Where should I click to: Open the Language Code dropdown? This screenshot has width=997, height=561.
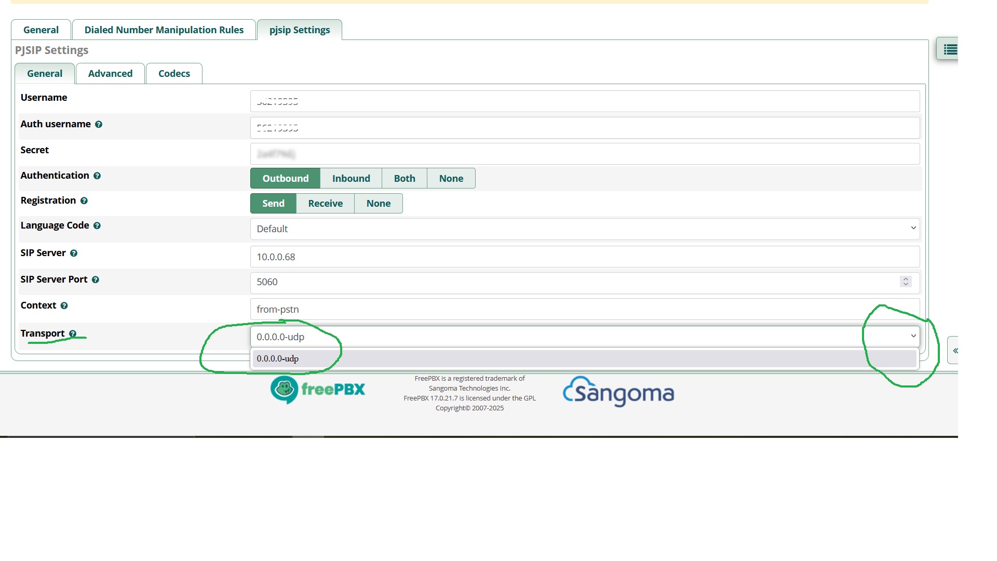(x=585, y=229)
